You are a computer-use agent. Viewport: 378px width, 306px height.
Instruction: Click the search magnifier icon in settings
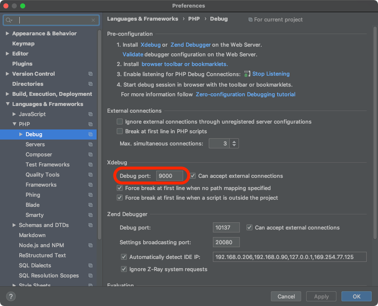pos(9,20)
